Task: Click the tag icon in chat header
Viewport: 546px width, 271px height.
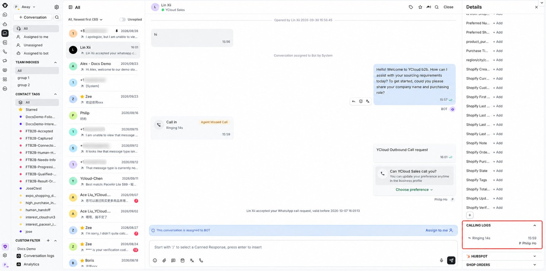Action: [411, 7]
